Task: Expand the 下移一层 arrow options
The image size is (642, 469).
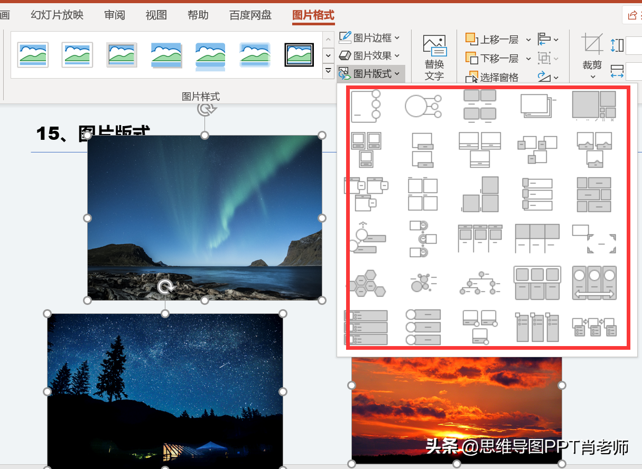Action: 528,59
